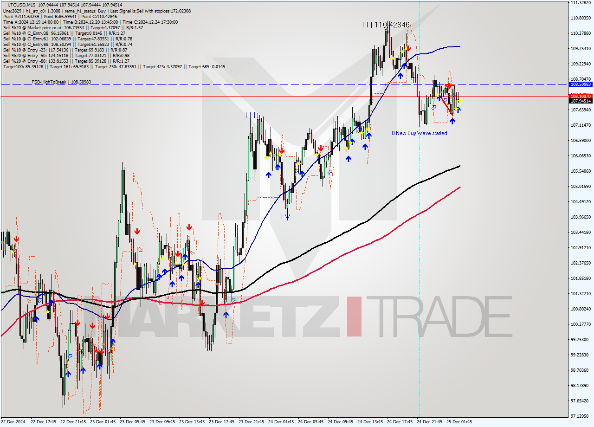594x427 pixels.
Task: Click the '24 Dec 05:45' time label
Action: point(311,422)
